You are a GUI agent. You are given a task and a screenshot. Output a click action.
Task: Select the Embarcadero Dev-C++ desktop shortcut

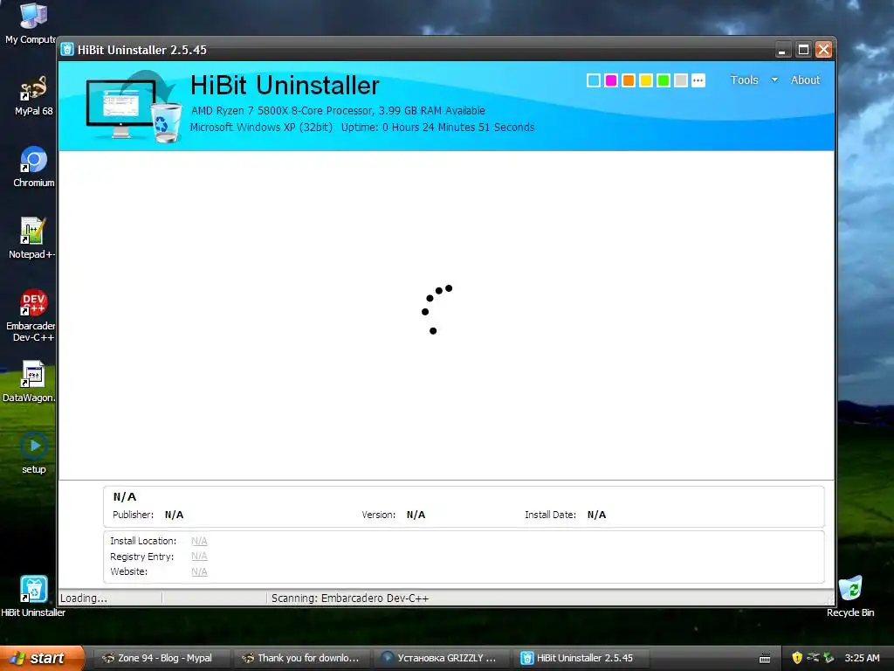(32, 315)
